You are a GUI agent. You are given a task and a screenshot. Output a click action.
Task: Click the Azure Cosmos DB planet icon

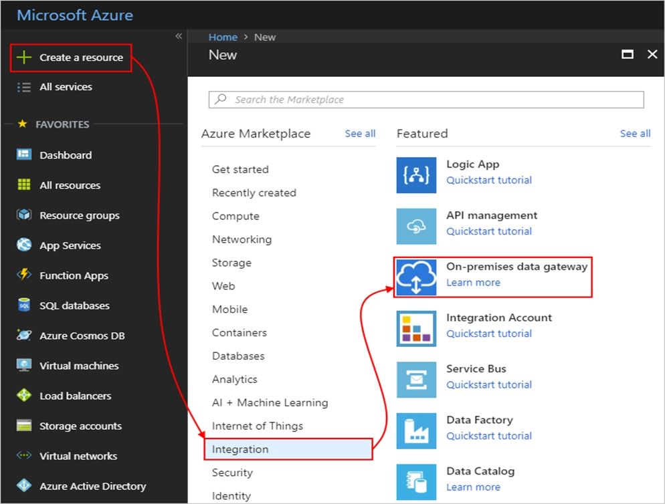(x=24, y=335)
